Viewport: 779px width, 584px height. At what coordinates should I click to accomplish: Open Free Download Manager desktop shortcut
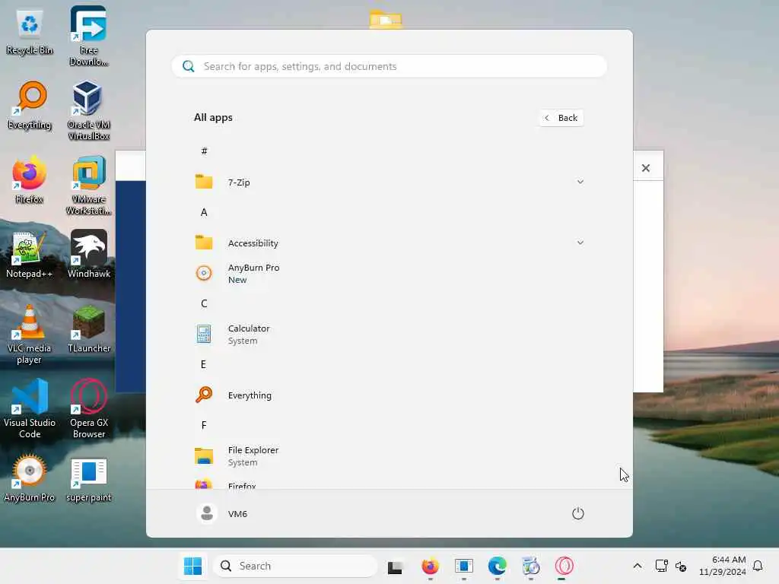pos(88,36)
